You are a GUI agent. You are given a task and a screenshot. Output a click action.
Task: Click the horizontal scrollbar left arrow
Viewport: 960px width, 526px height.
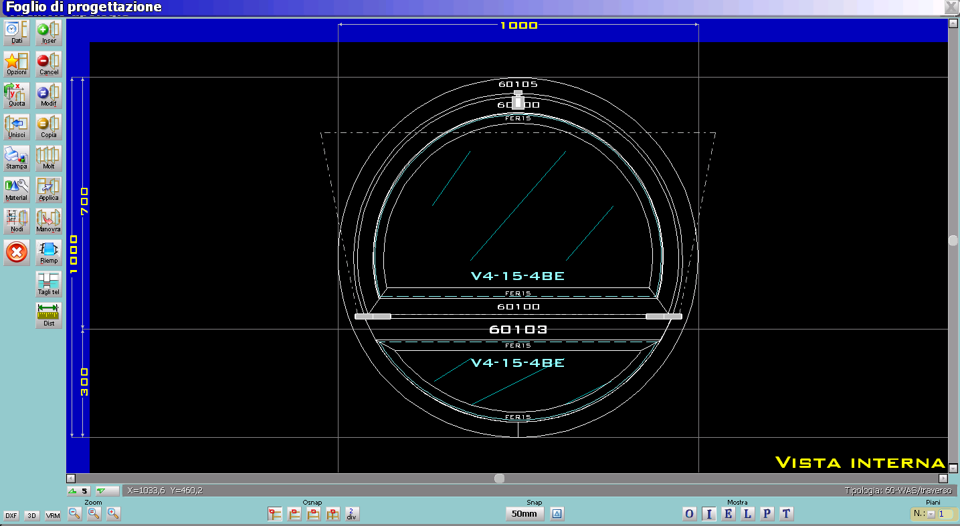71,479
